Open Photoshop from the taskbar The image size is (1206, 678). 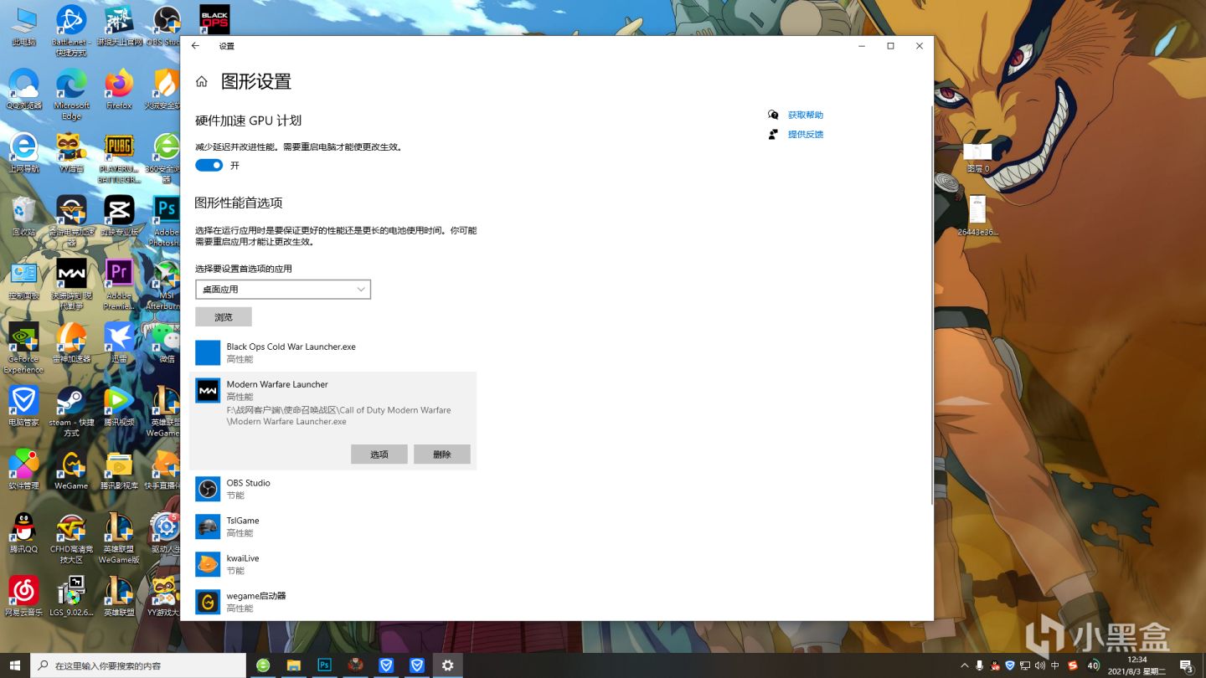coord(324,665)
